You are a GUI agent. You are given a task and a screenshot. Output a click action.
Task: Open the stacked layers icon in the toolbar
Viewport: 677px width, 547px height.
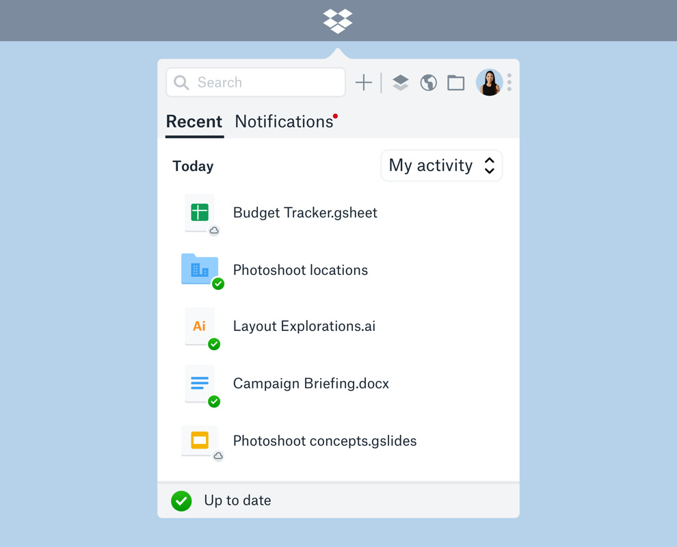coord(400,83)
